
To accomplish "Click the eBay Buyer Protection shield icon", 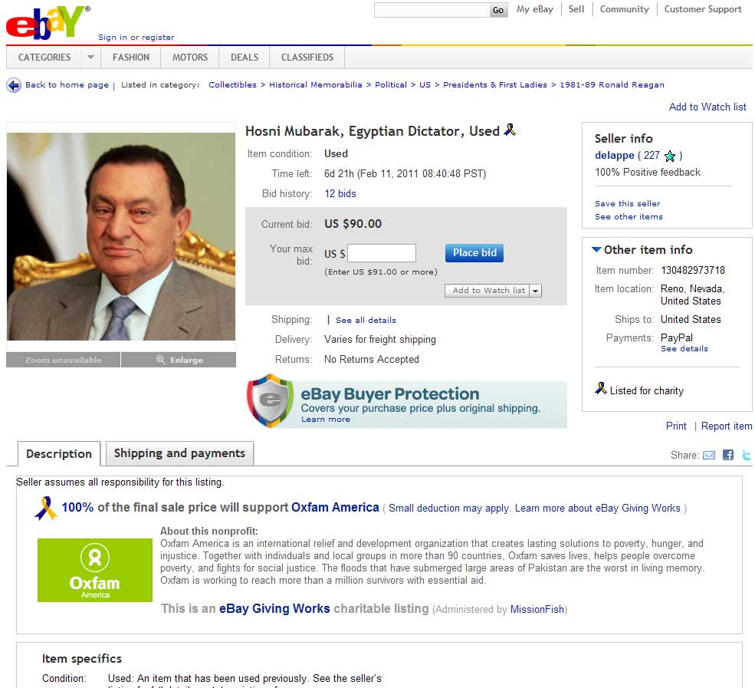I will 270,401.
